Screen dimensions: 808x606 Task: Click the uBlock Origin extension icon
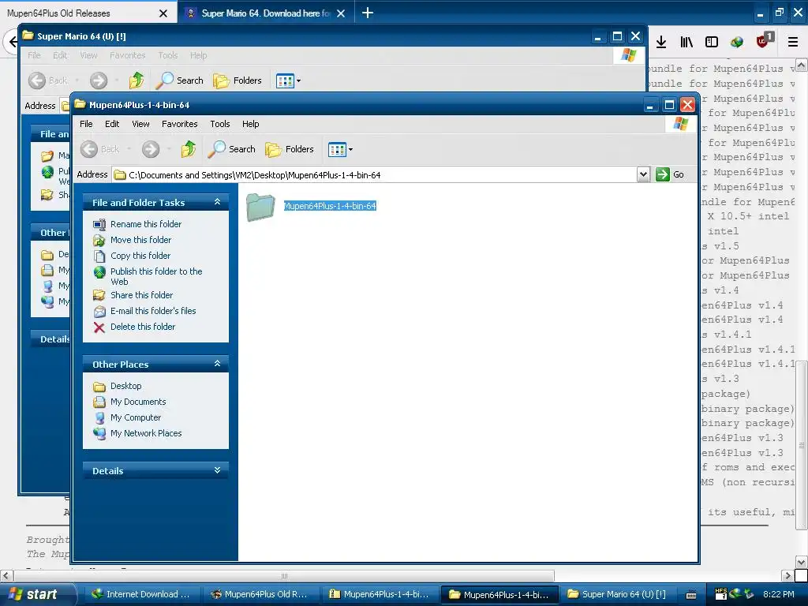tap(763, 41)
